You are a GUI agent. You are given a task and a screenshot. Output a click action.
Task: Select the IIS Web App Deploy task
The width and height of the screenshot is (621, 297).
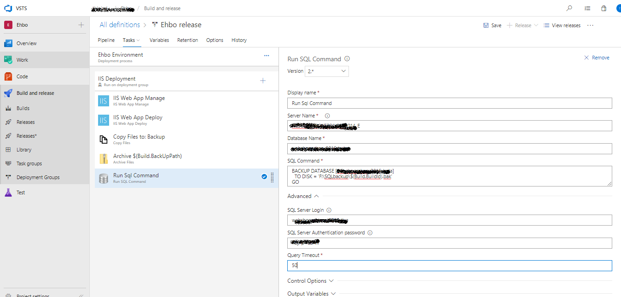tap(186, 120)
